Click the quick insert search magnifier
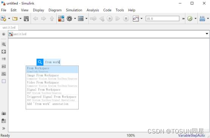This screenshot has width=210, height=138. coord(40,62)
